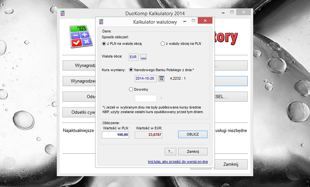The width and height of the screenshot is (310, 187).
Task: Open currency selection with the ellipsis button
Action: pyautogui.click(x=143, y=57)
